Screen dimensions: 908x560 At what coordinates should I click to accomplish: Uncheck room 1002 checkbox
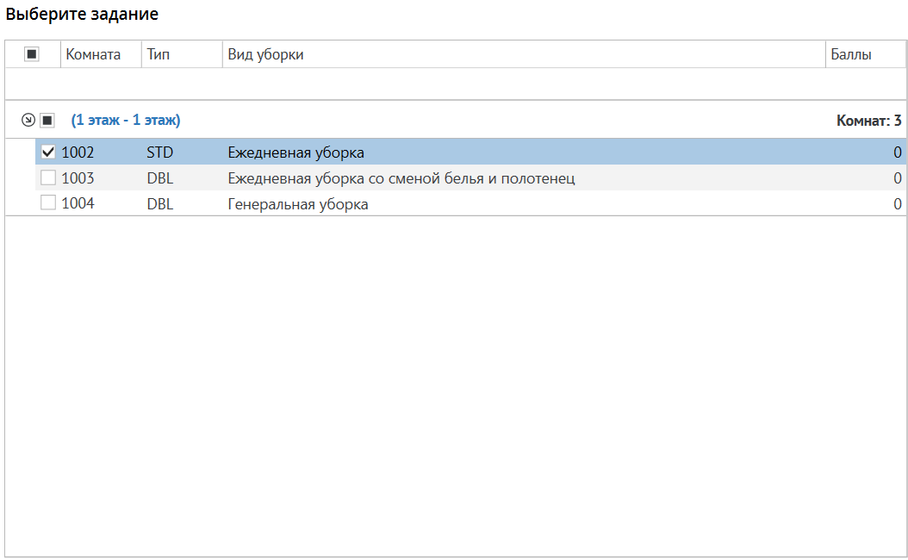click(48, 152)
